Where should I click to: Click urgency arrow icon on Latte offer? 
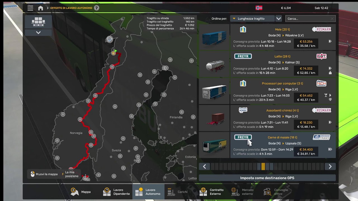pos(330,68)
